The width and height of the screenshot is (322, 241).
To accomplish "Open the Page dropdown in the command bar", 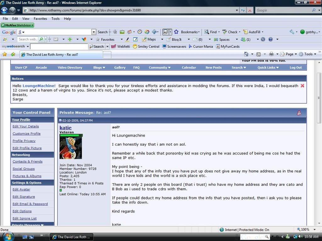I will [x=287, y=54].
